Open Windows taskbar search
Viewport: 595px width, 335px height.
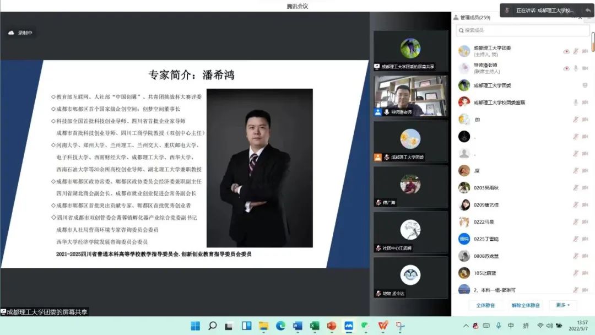point(213,326)
